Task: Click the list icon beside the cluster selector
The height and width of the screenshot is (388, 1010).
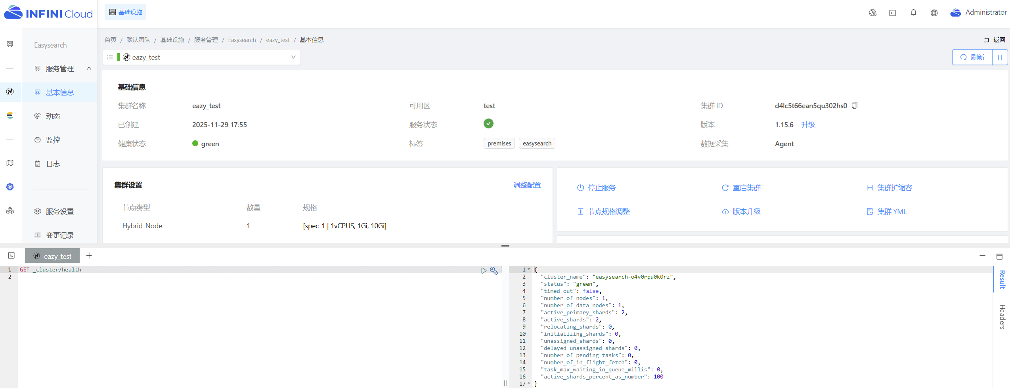Action: pyautogui.click(x=110, y=57)
